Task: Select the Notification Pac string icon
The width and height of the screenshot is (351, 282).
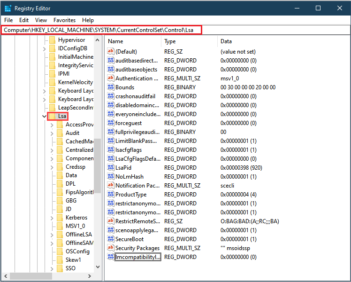Action: (111, 185)
